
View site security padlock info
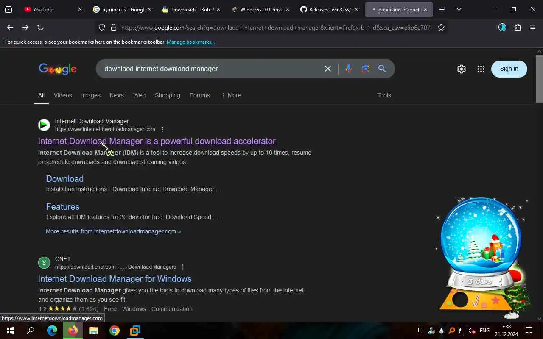click(113, 27)
